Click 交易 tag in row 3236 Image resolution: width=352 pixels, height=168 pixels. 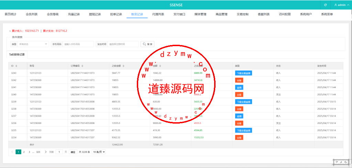(x=239, y=123)
